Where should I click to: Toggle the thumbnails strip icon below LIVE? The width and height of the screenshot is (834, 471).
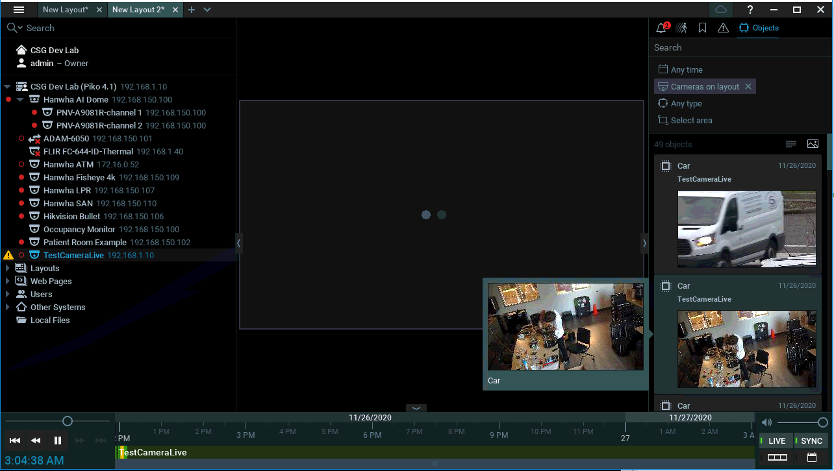[777, 457]
